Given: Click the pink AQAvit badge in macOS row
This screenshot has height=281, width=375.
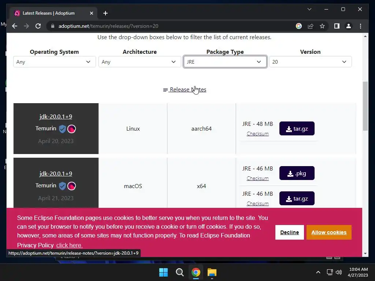Looking at the screenshot, I should [71, 186].
